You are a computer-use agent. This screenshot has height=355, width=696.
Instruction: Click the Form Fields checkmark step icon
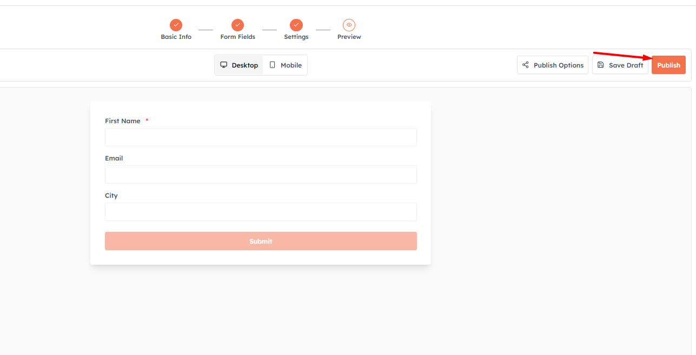point(237,25)
